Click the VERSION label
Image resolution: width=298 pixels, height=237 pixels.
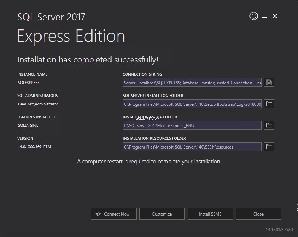point(25,139)
